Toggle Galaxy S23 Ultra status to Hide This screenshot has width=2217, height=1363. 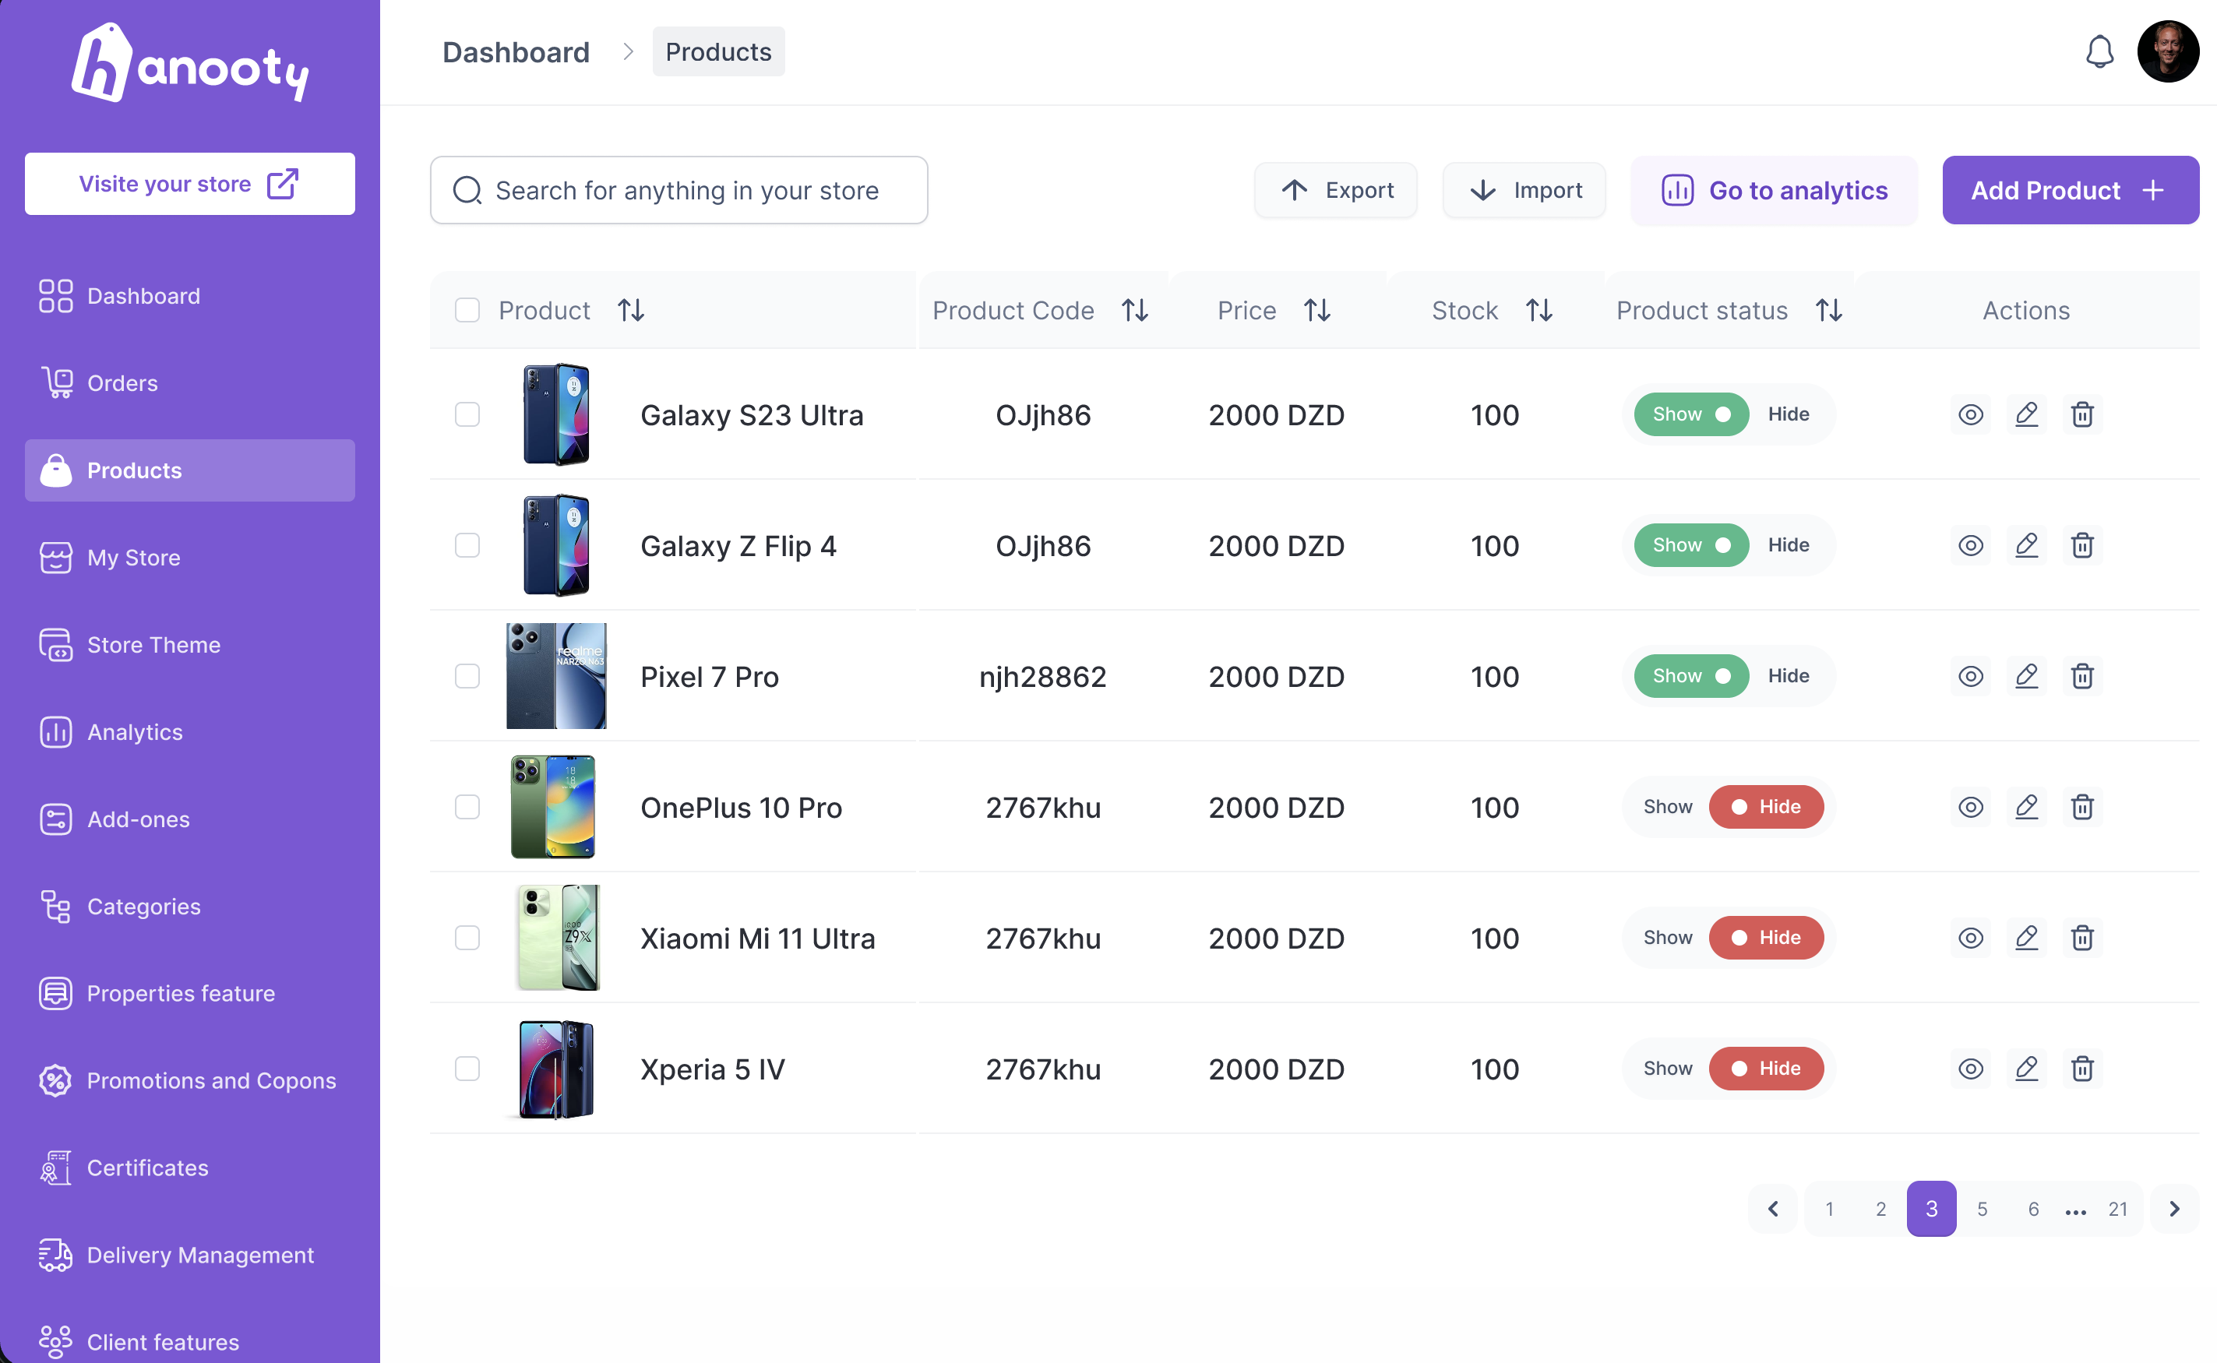pyautogui.click(x=1788, y=414)
